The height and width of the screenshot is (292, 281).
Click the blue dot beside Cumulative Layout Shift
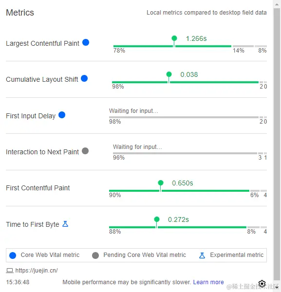84,78
